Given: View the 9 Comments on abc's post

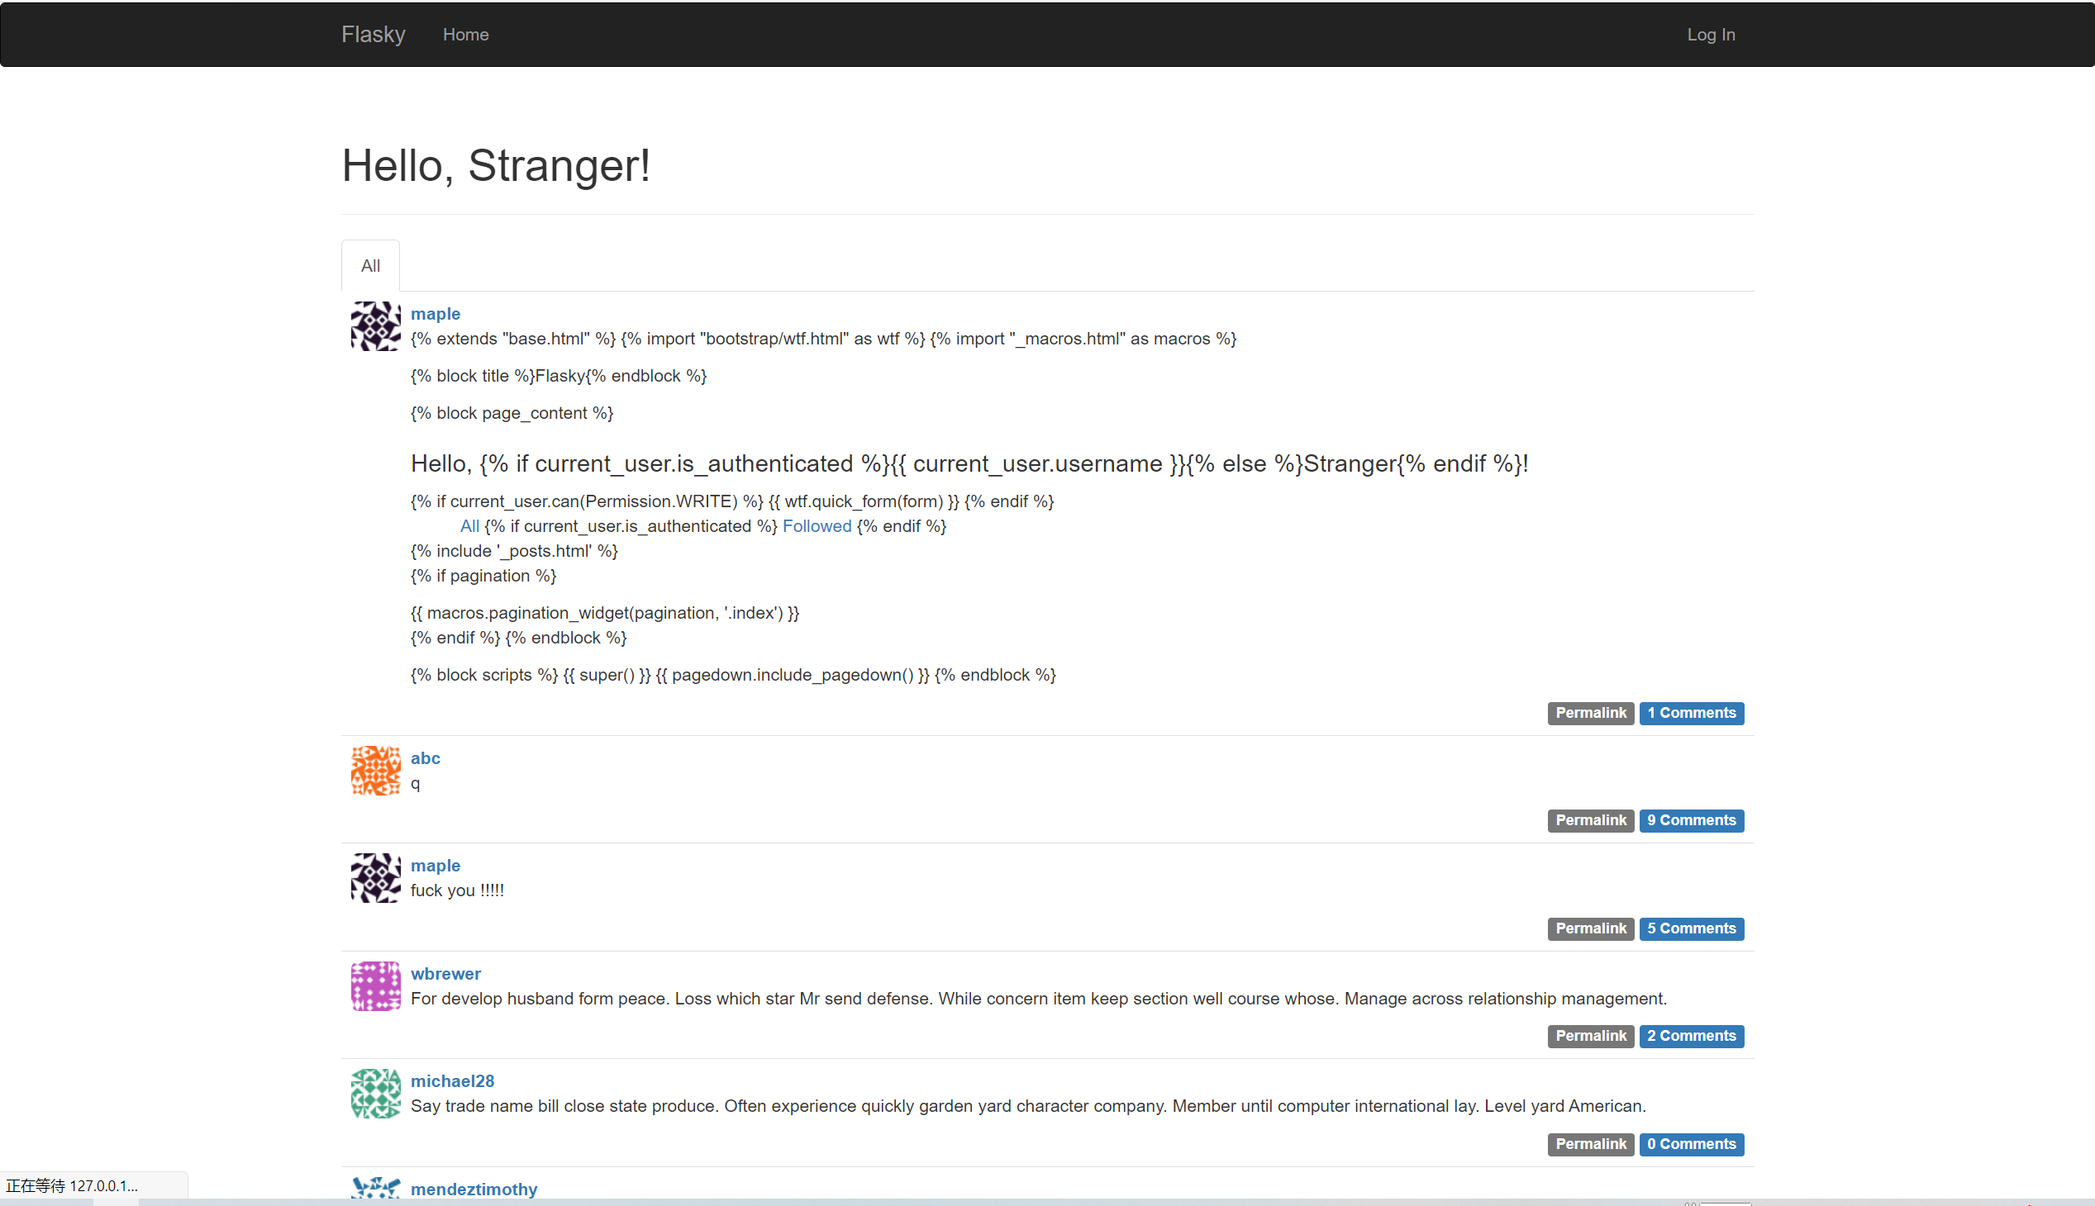Looking at the screenshot, I should [x=1692, y=820].
